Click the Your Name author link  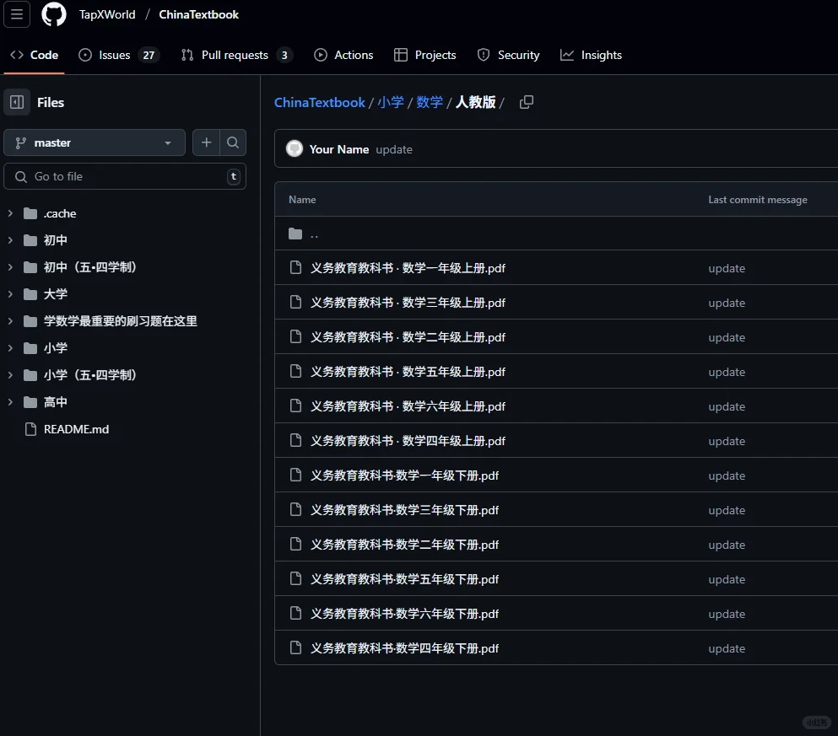click(339, 149)
